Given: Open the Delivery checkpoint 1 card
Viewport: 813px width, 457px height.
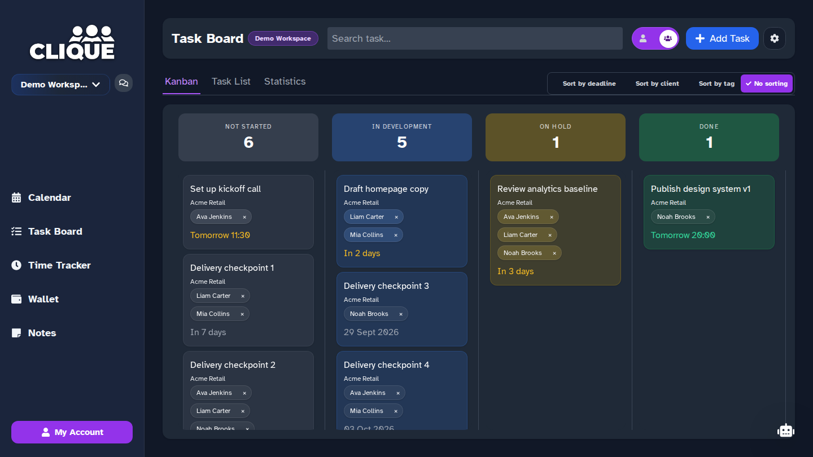Looking at the screenshot, I should coord(248,300).
